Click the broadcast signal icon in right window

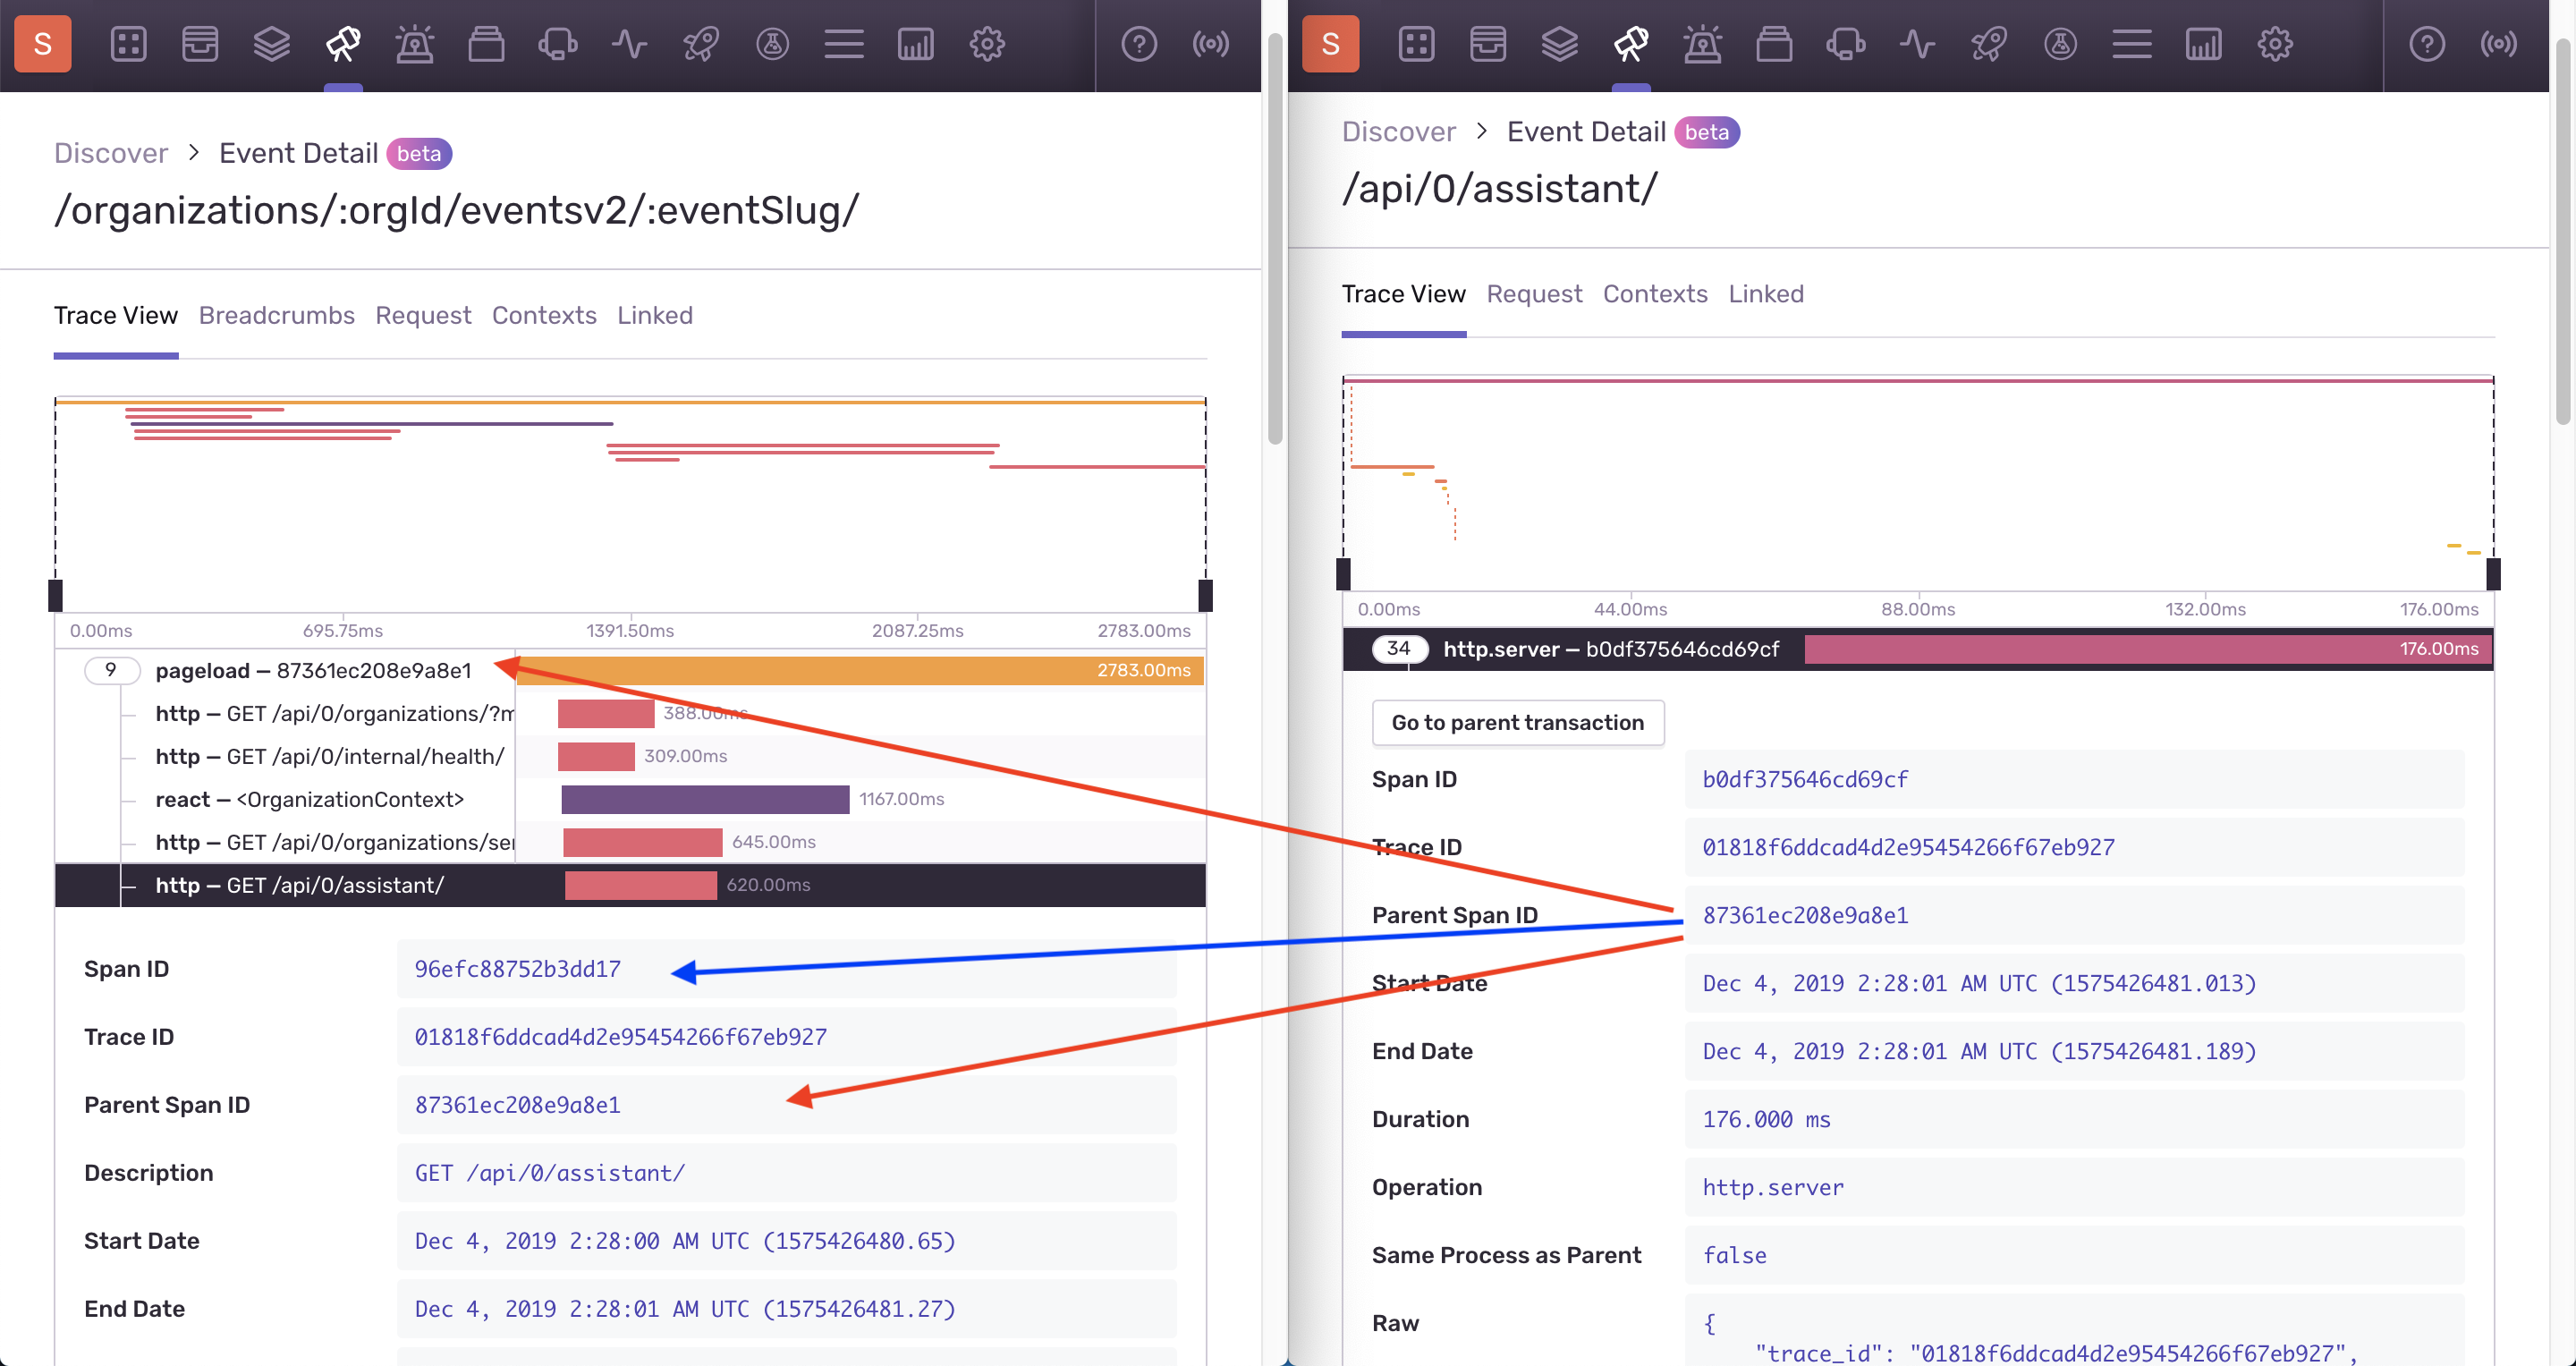(x=2498, y=44)
